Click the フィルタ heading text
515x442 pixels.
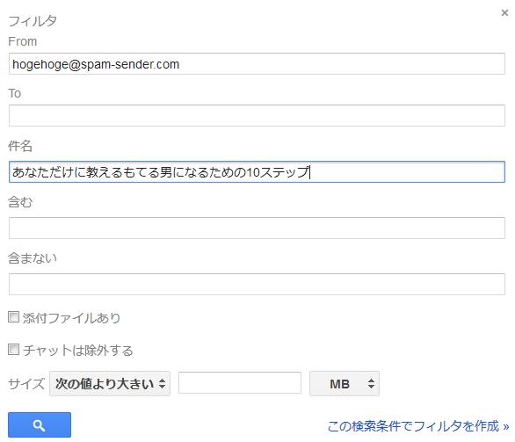(x=33, y=21)
